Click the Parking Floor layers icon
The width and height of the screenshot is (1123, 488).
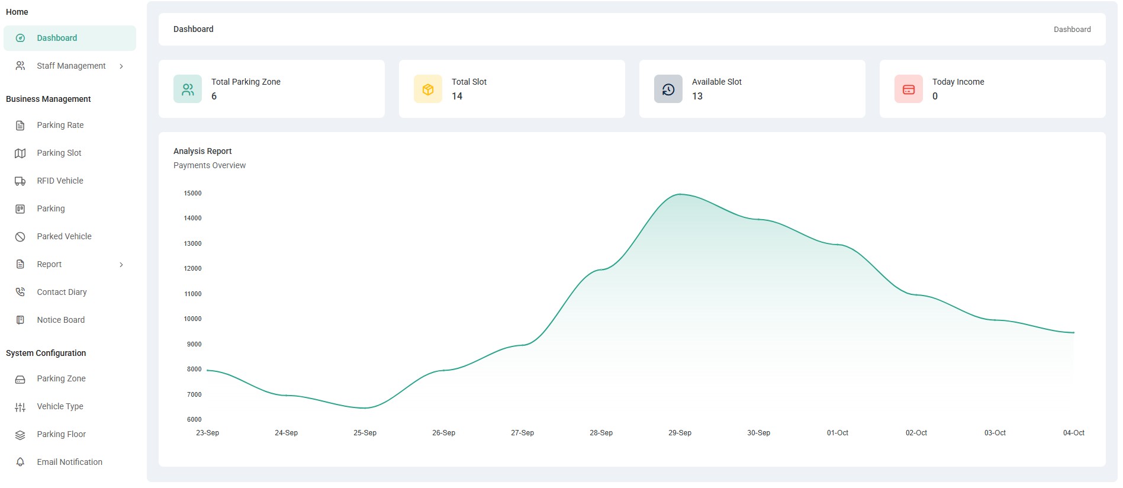(x=20, y=435)
